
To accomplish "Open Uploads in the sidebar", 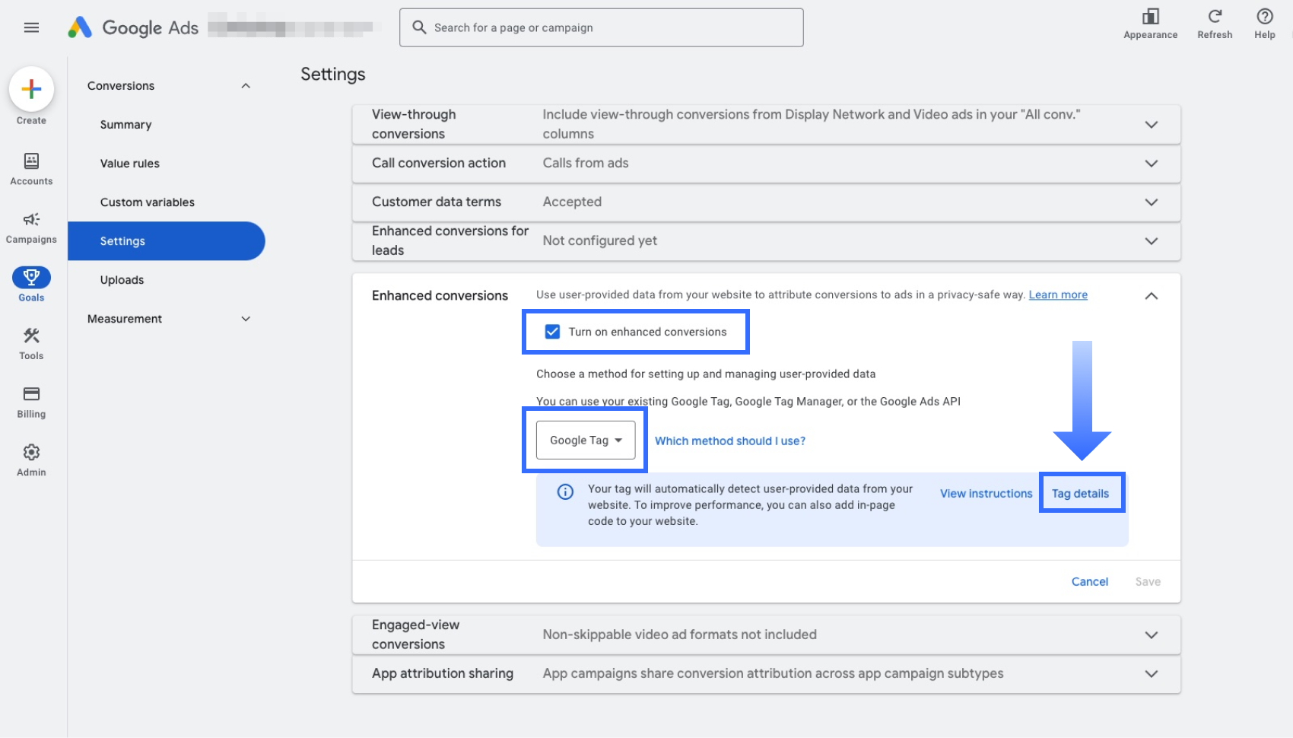I will click(122, 280).
